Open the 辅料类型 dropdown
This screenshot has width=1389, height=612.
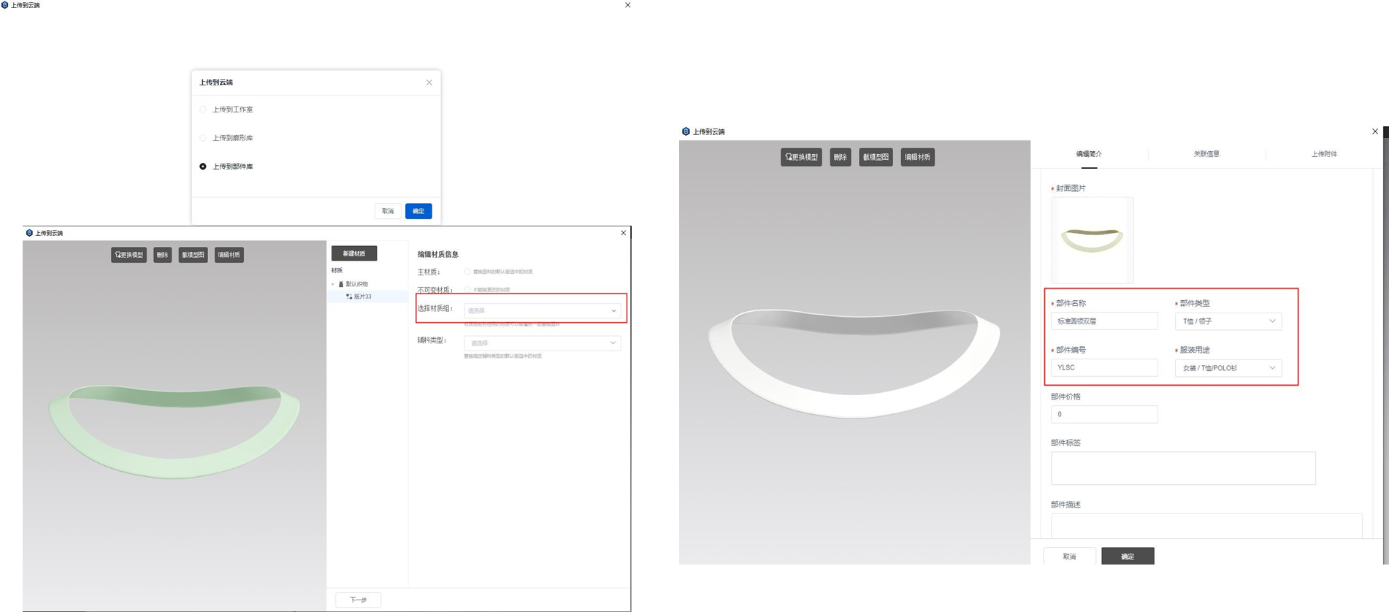(542, 343)
